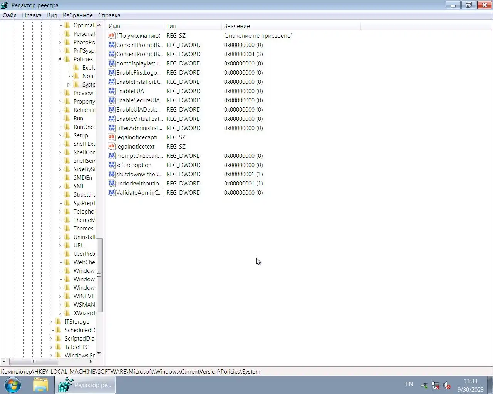Click the registry editor title bar icon
Viewport: 493px width, 394px height.
[x=5, y=5]
